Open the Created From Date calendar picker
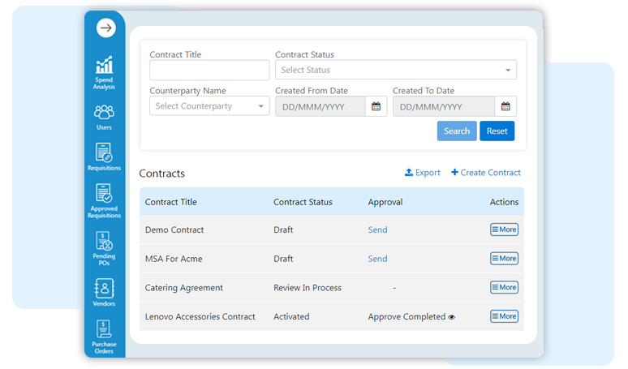The height and width of the screenshot is (369, 628). (x=376, y=106)
